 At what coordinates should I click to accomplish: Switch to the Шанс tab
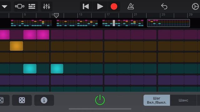click(x=183, y=100)
